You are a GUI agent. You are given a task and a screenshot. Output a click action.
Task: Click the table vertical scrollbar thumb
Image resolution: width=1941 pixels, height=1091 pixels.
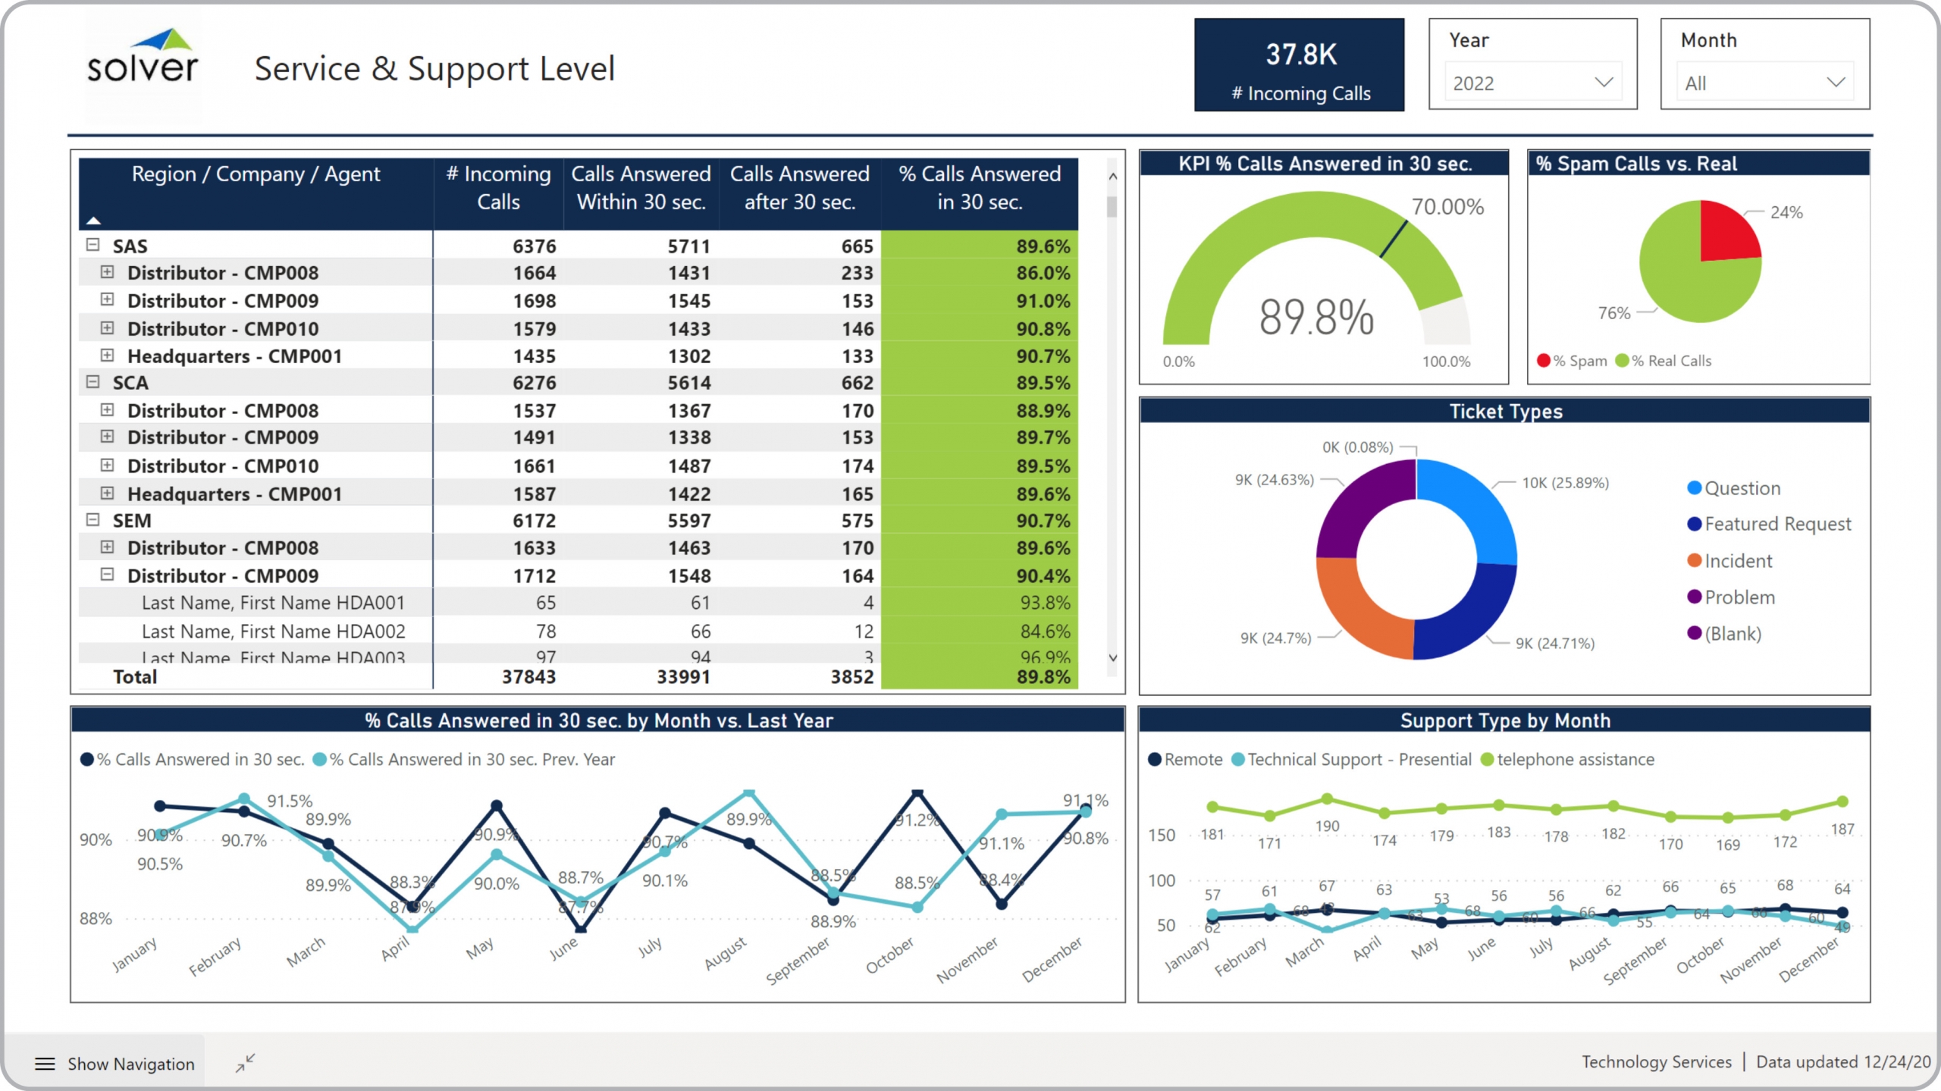pos(1112,206)
